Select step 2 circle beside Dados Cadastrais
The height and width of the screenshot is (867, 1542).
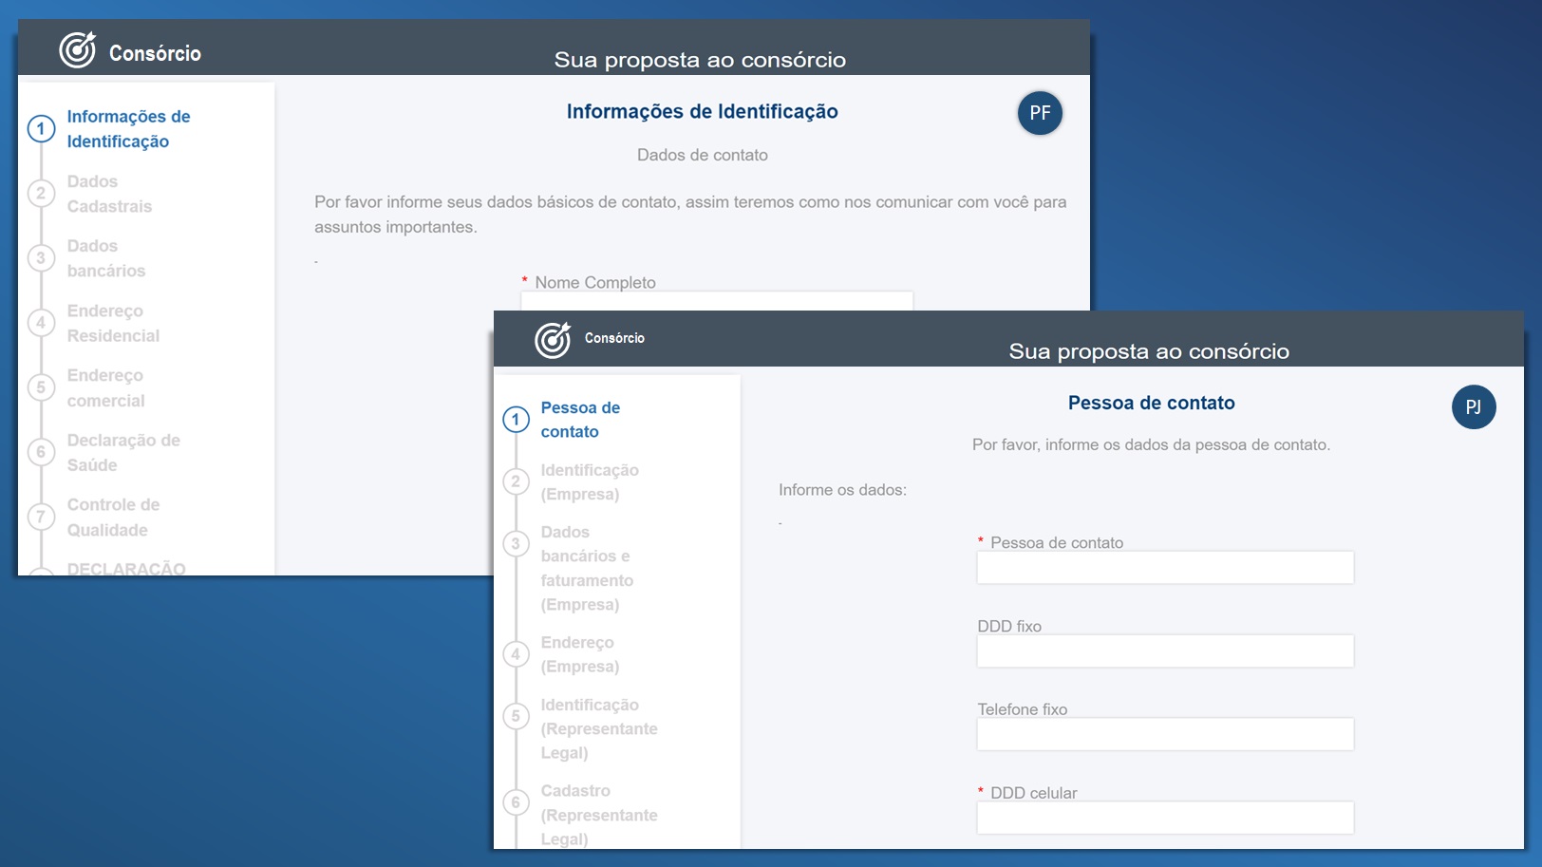pyautogui.click(x=41, y=194)
